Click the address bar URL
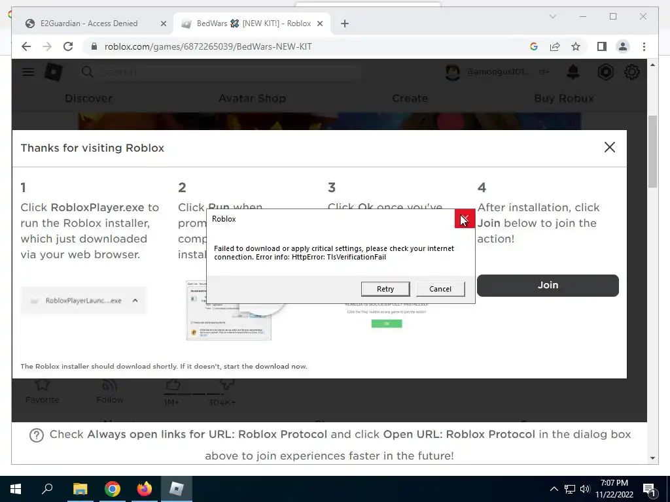Viewport: 670px width, 502px height. point(208,46)
